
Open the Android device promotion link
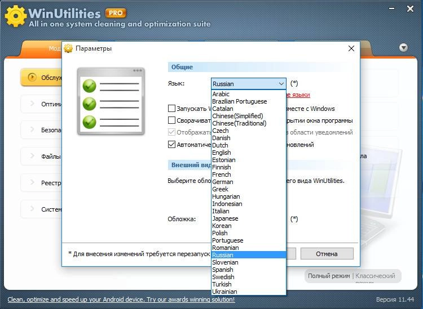tap(121, 299)
